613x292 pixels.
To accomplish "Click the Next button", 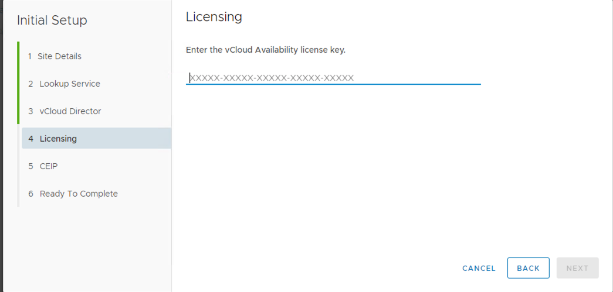I will (x=577, y=268).
